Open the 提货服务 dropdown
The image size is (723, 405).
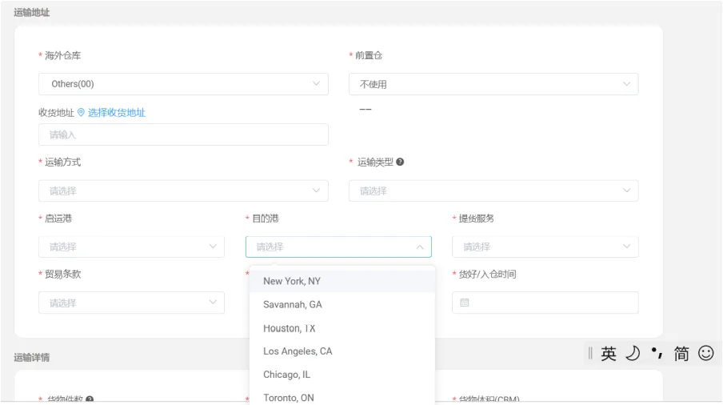(545, 247)
